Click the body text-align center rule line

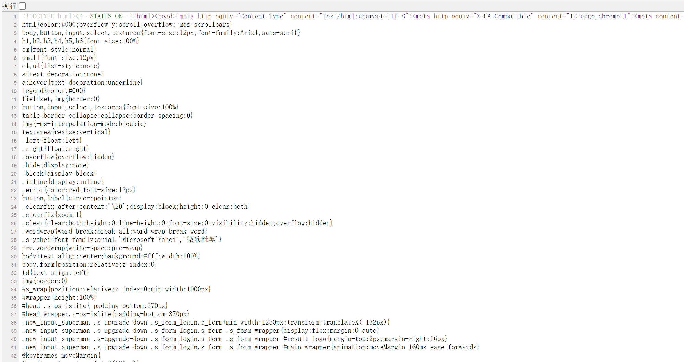pyautogui.click(x=111, y=256)
